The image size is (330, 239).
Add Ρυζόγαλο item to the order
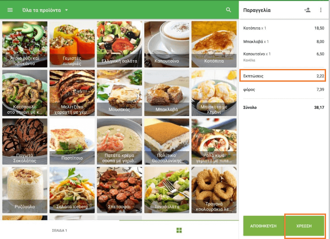[x=25, y=190]
